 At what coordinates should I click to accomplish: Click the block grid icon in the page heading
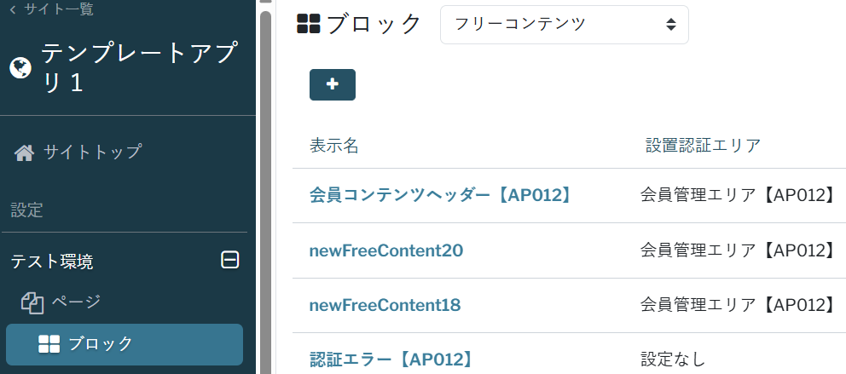pos(308,24)
